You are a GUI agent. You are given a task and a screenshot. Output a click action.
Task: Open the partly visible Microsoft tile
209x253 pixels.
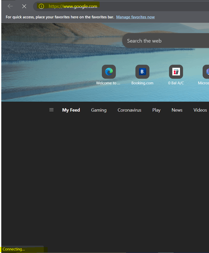pyautogui.click(x=206, y=72)
